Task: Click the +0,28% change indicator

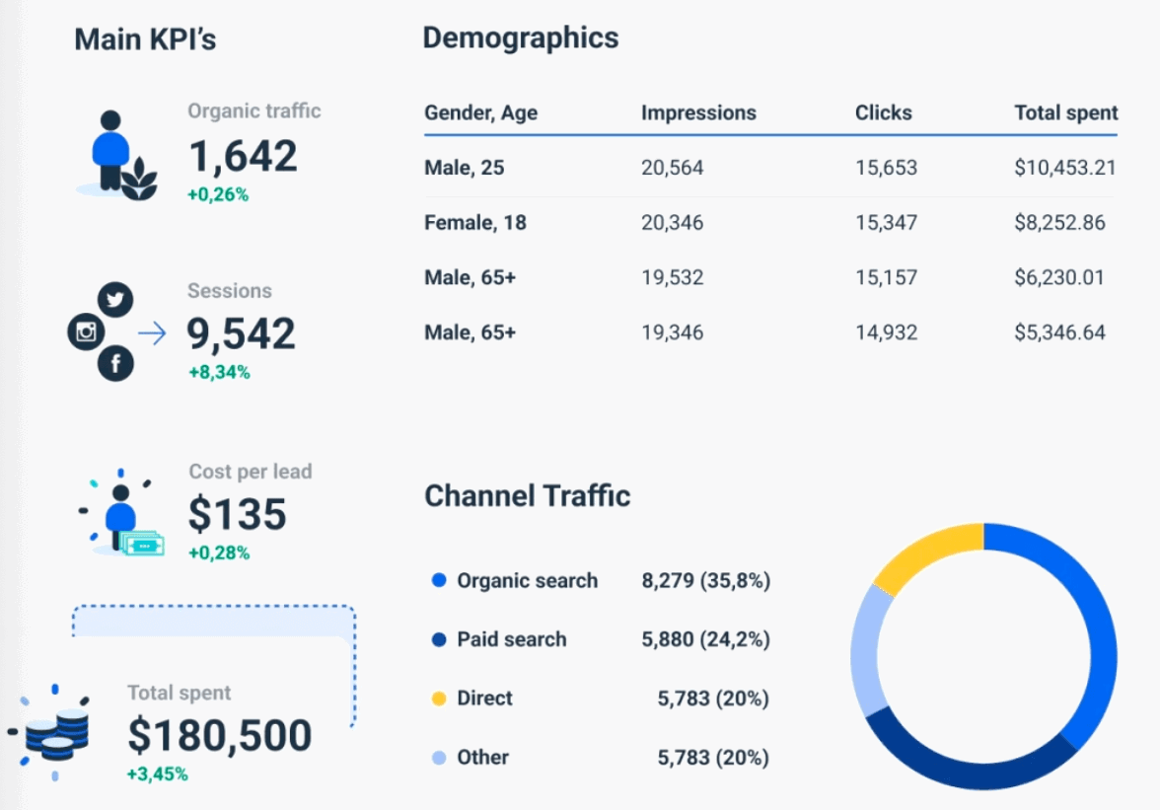Action: [218, 552]
